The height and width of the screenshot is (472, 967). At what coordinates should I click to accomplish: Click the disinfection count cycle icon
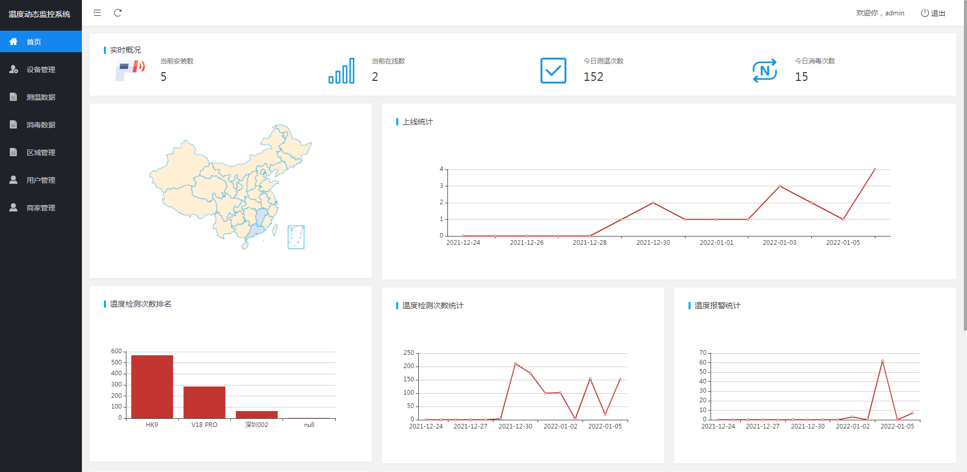click(765, 71)
